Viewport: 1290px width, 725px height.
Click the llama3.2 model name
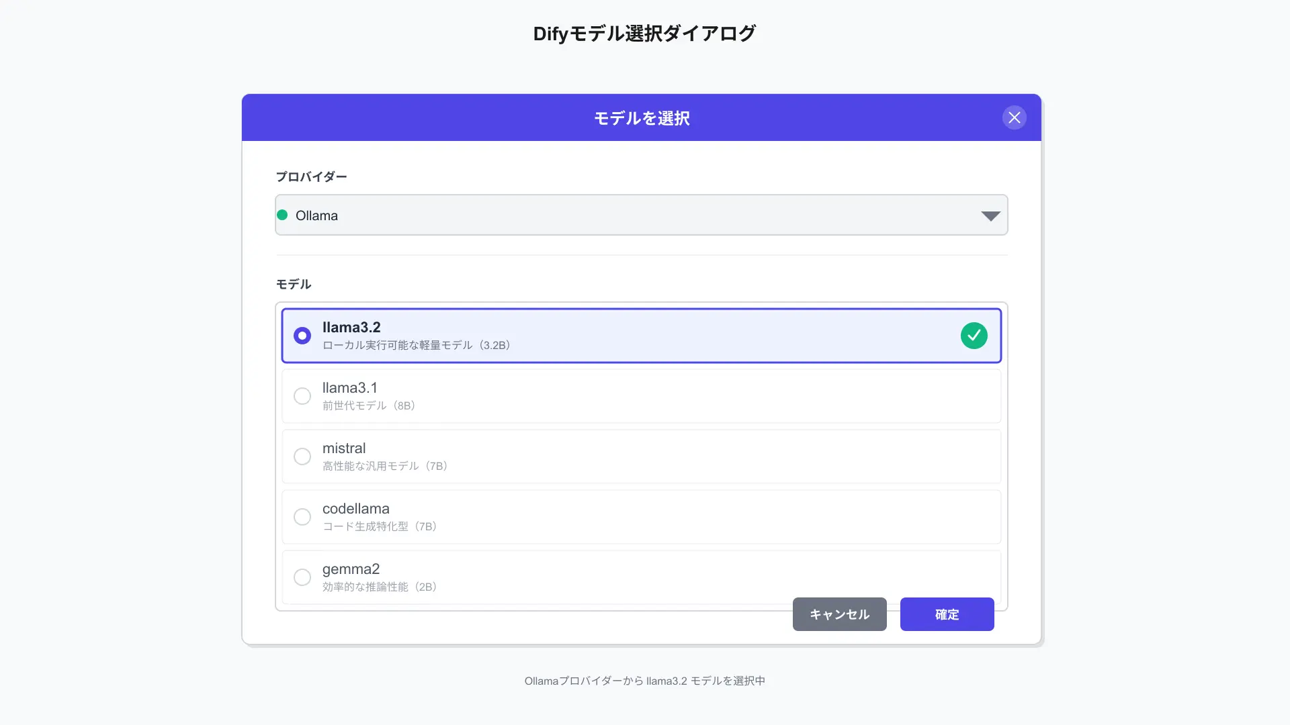coord(351,328)
